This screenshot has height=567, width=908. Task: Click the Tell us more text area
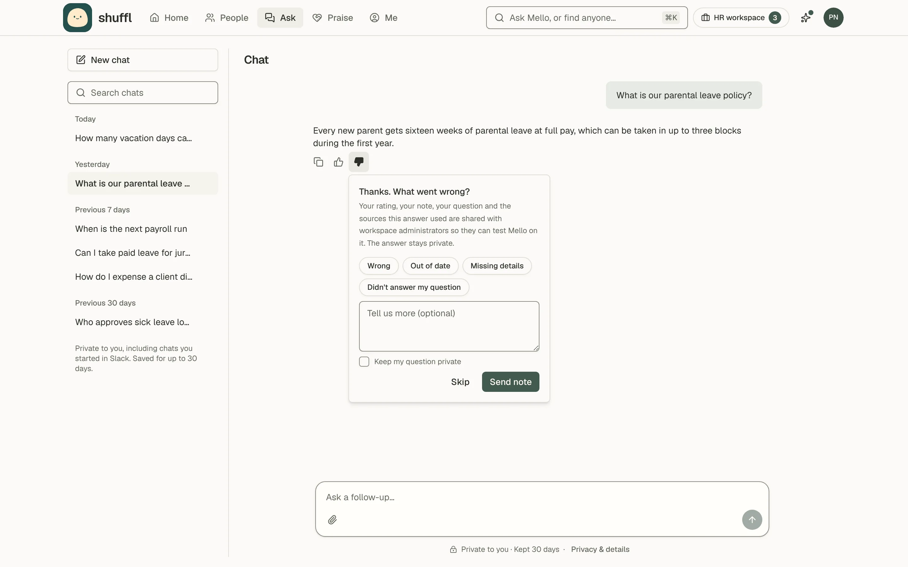(449, 326)
